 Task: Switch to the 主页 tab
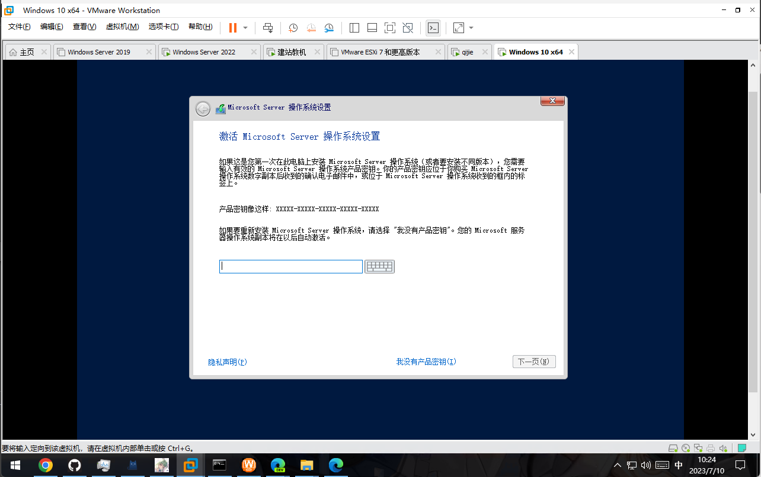coord(28,52)
